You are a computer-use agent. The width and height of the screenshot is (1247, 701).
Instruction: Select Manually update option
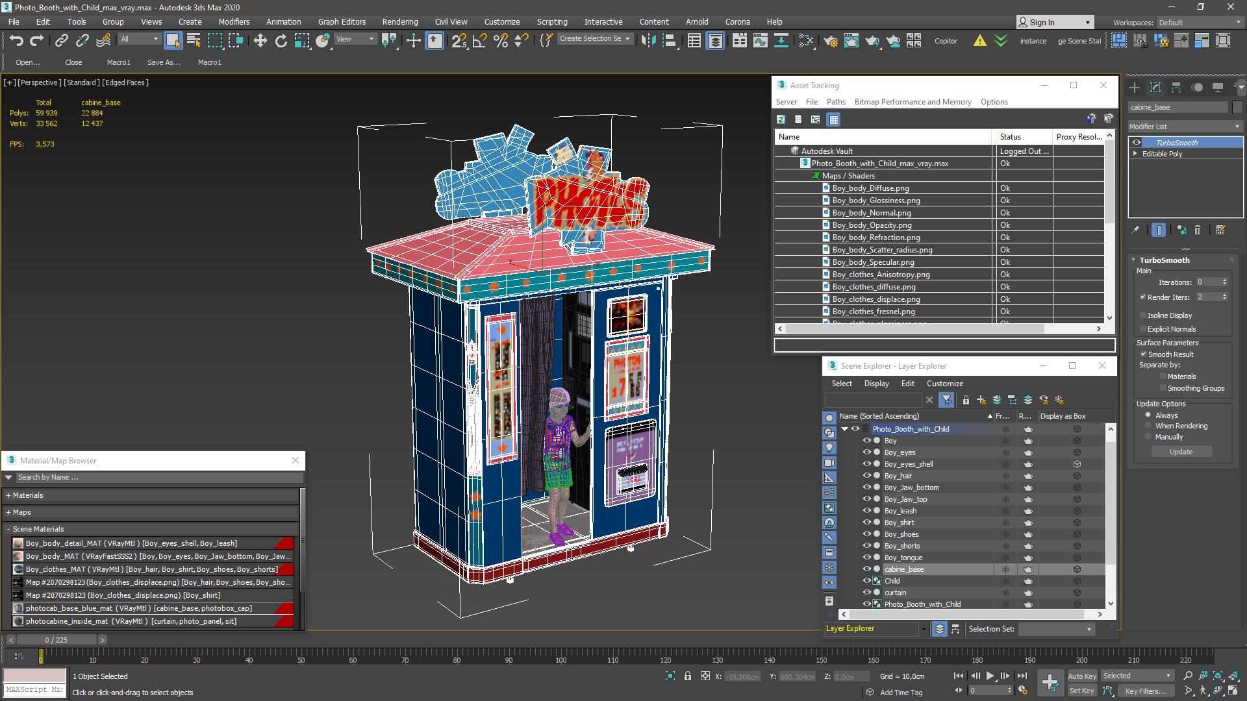tap(1148, 437)
